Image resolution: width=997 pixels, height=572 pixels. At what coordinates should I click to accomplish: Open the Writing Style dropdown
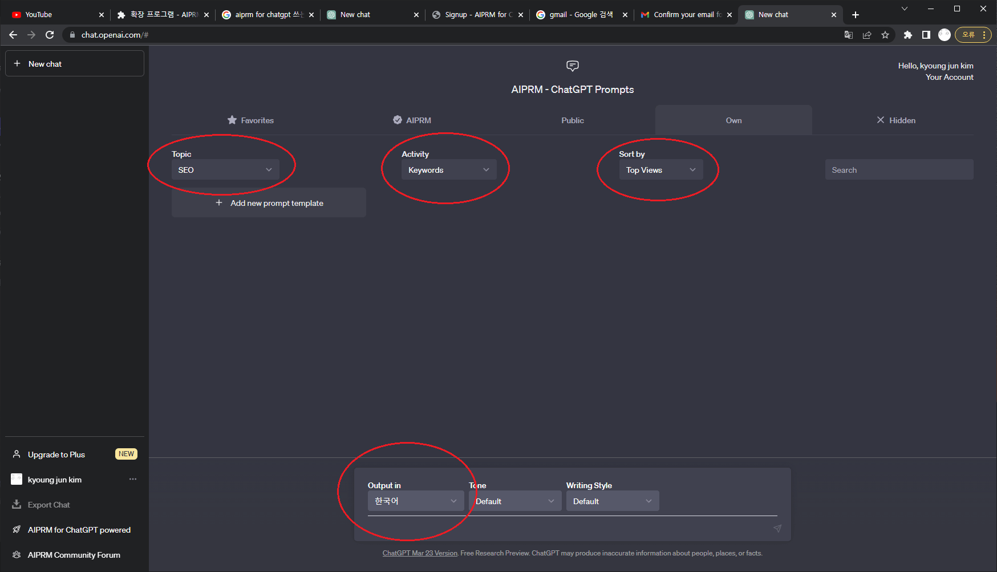pos(613,501)
